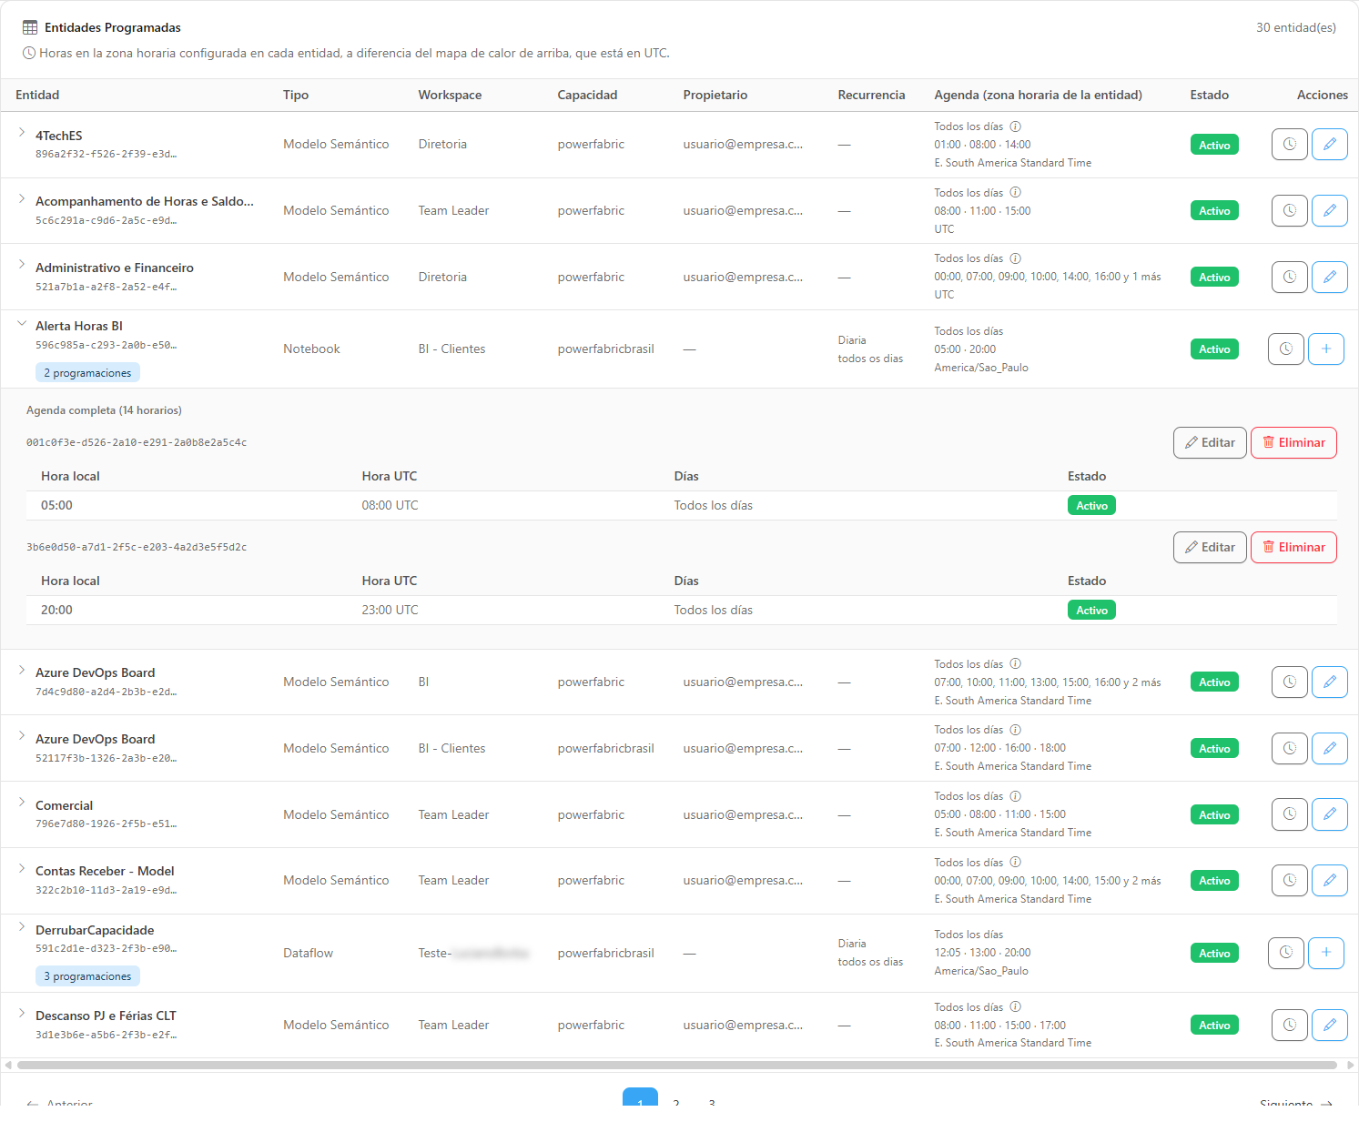
Task: Click clock icon for Administrativo e Financeiro
Action: click(x=1289, y=277)
